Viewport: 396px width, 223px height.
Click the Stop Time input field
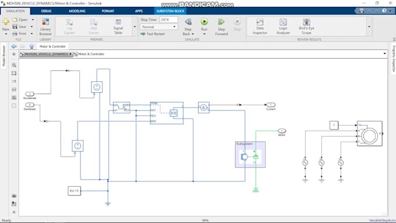(168, 20)
